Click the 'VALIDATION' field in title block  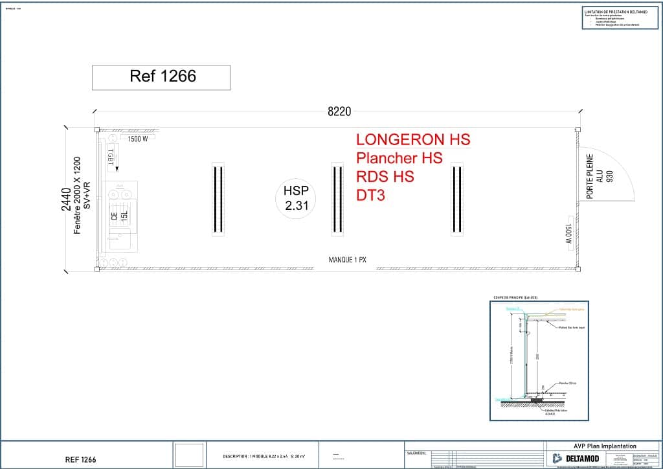click(x=417, y=453)
